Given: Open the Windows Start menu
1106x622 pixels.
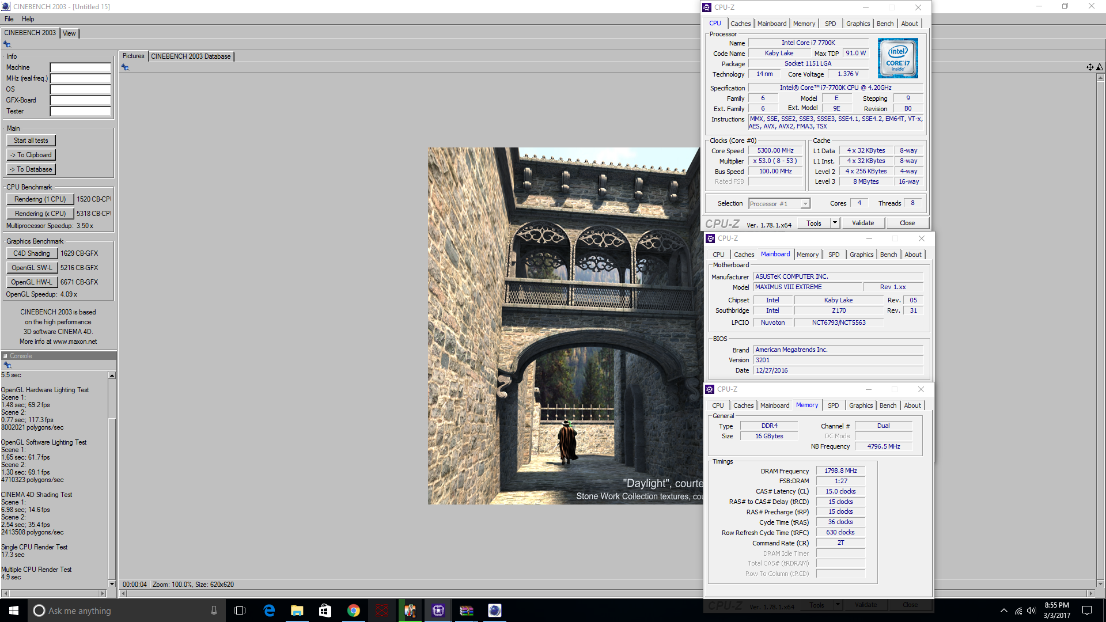Looking at the screenshot, I should (14, 610).
